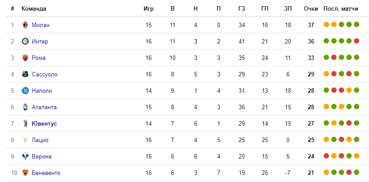The height and width of the screenshot is (182, 369).
Task: Open the Лацио team link
Action: 40,140
